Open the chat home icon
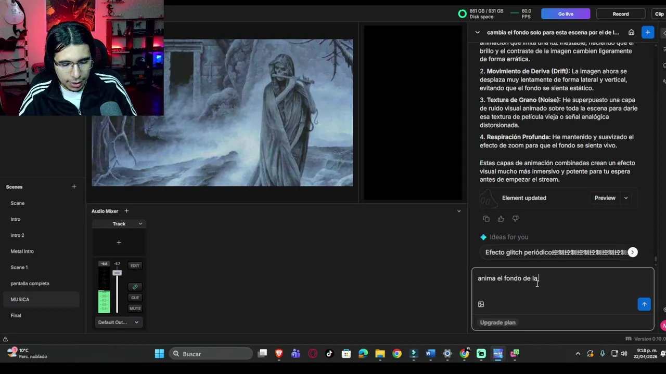 click(x=631, y=32)
